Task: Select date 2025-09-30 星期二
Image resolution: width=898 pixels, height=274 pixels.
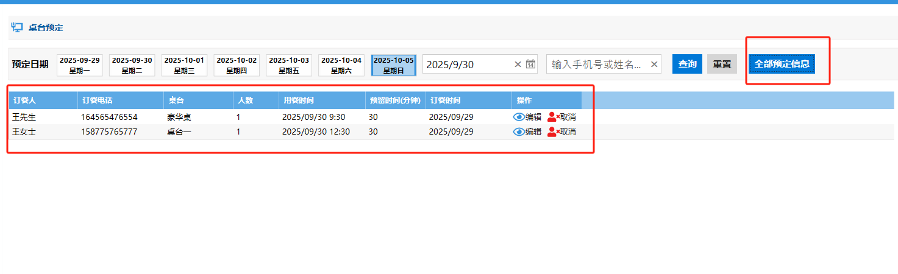Action: pos(132,65)
